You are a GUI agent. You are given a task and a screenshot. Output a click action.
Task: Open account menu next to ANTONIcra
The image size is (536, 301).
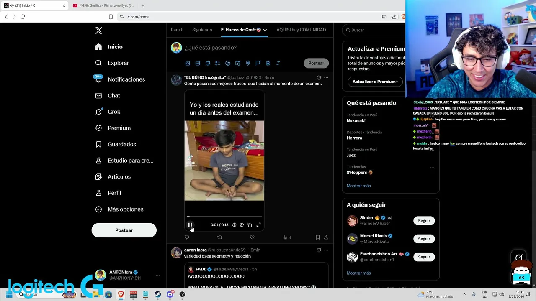point(158,275)
